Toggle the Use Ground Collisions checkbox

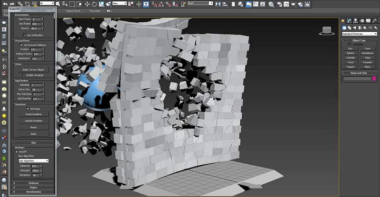tap(20, 45)
